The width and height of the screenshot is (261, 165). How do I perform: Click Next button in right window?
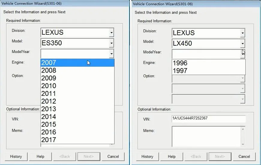[x=220, y=157]
